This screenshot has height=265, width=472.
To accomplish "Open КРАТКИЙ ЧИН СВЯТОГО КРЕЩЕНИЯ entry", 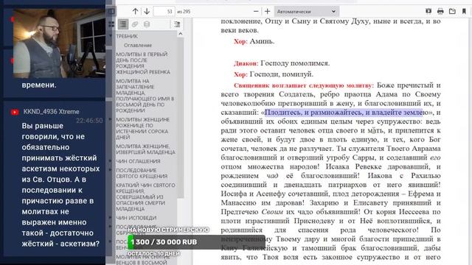I will pyautogui.click(x=145, y=197).
